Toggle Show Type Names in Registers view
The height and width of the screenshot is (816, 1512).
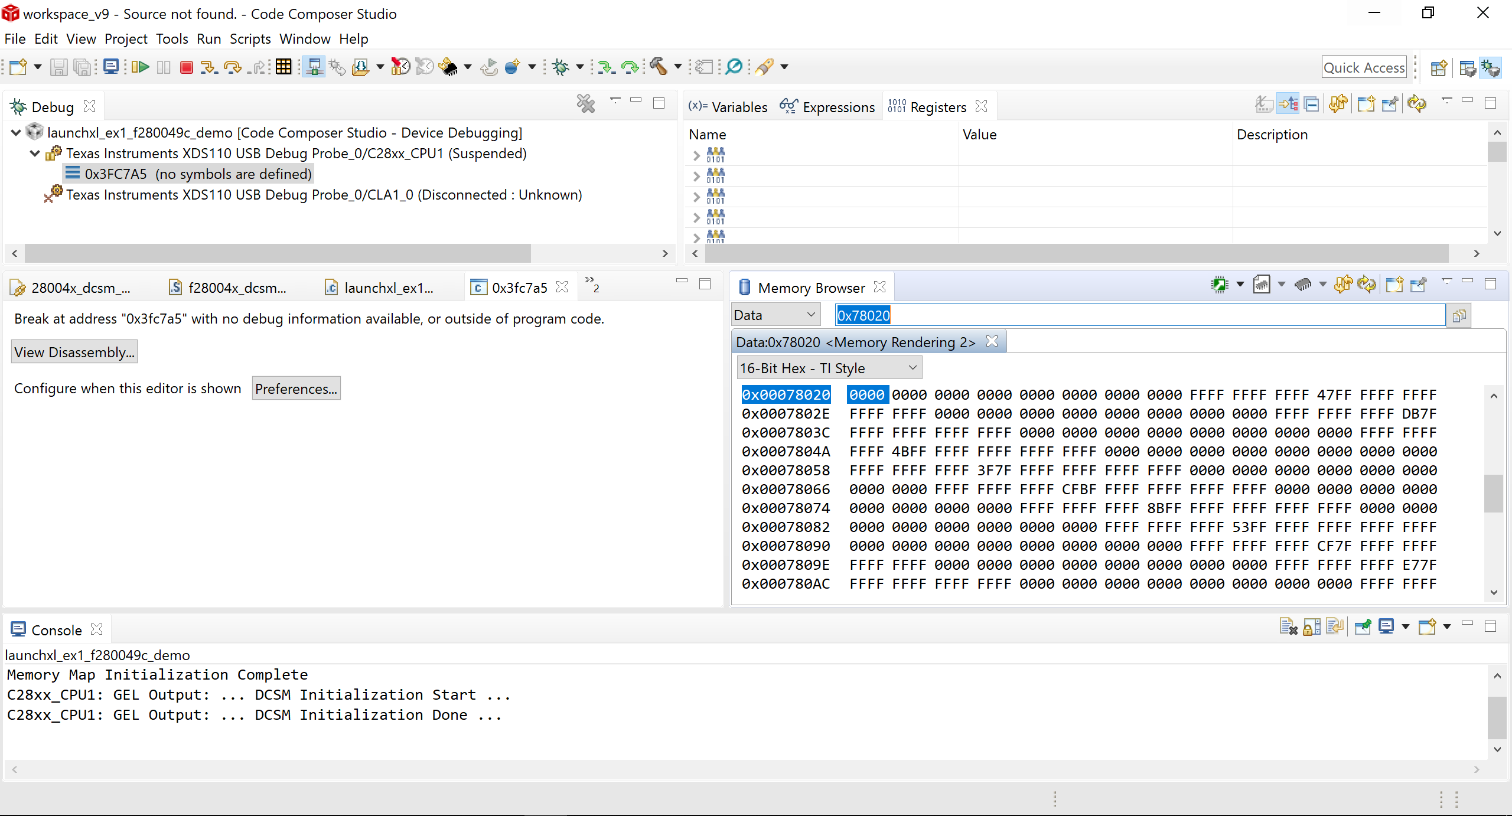pos(1263,105)
